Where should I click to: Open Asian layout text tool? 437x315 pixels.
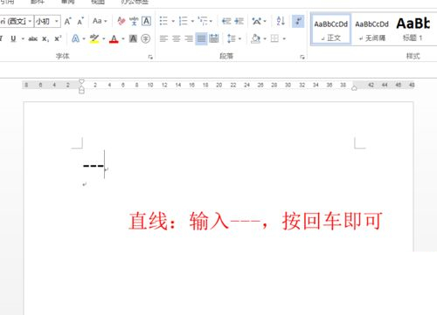257,21
